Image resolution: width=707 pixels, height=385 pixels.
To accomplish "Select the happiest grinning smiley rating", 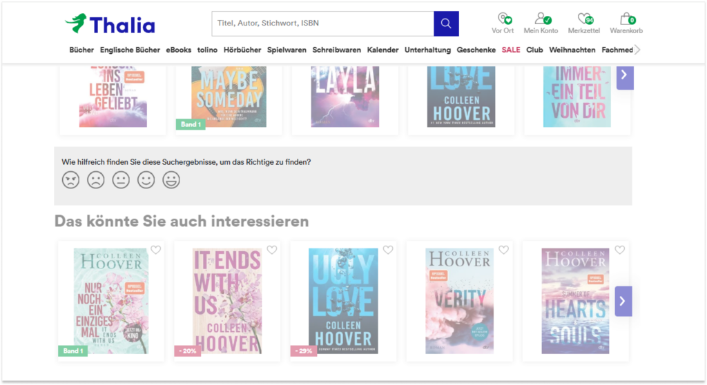I will [x=171, y=180].
